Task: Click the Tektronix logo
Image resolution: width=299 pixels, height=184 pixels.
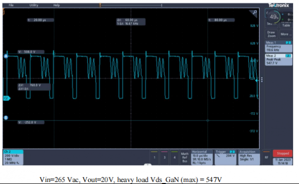Action: point(279,5)
